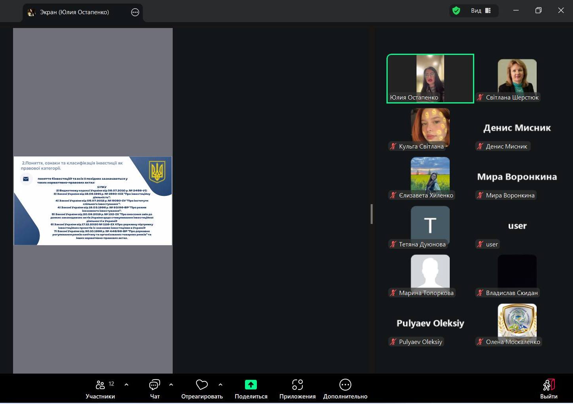Click the green encryption shield icon
Screen dimensions: 573x404
coord(456,11)
